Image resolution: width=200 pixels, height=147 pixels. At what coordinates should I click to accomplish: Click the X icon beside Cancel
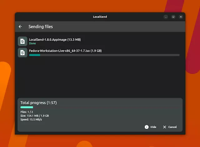(164, 127)
